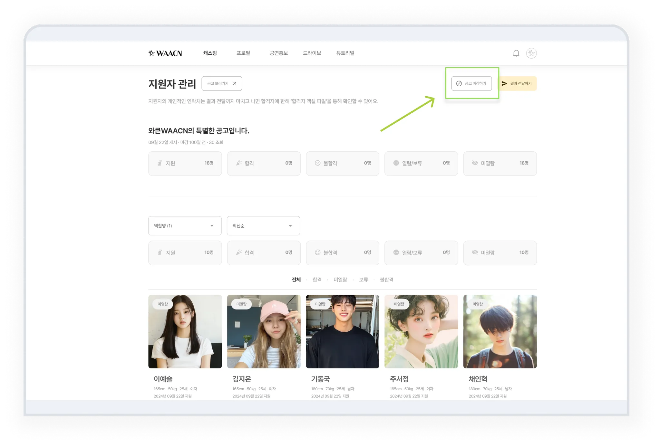660x446 pixels.
Task: Switch to the 합격 filter tab
Action: click(x=317, y=280)
